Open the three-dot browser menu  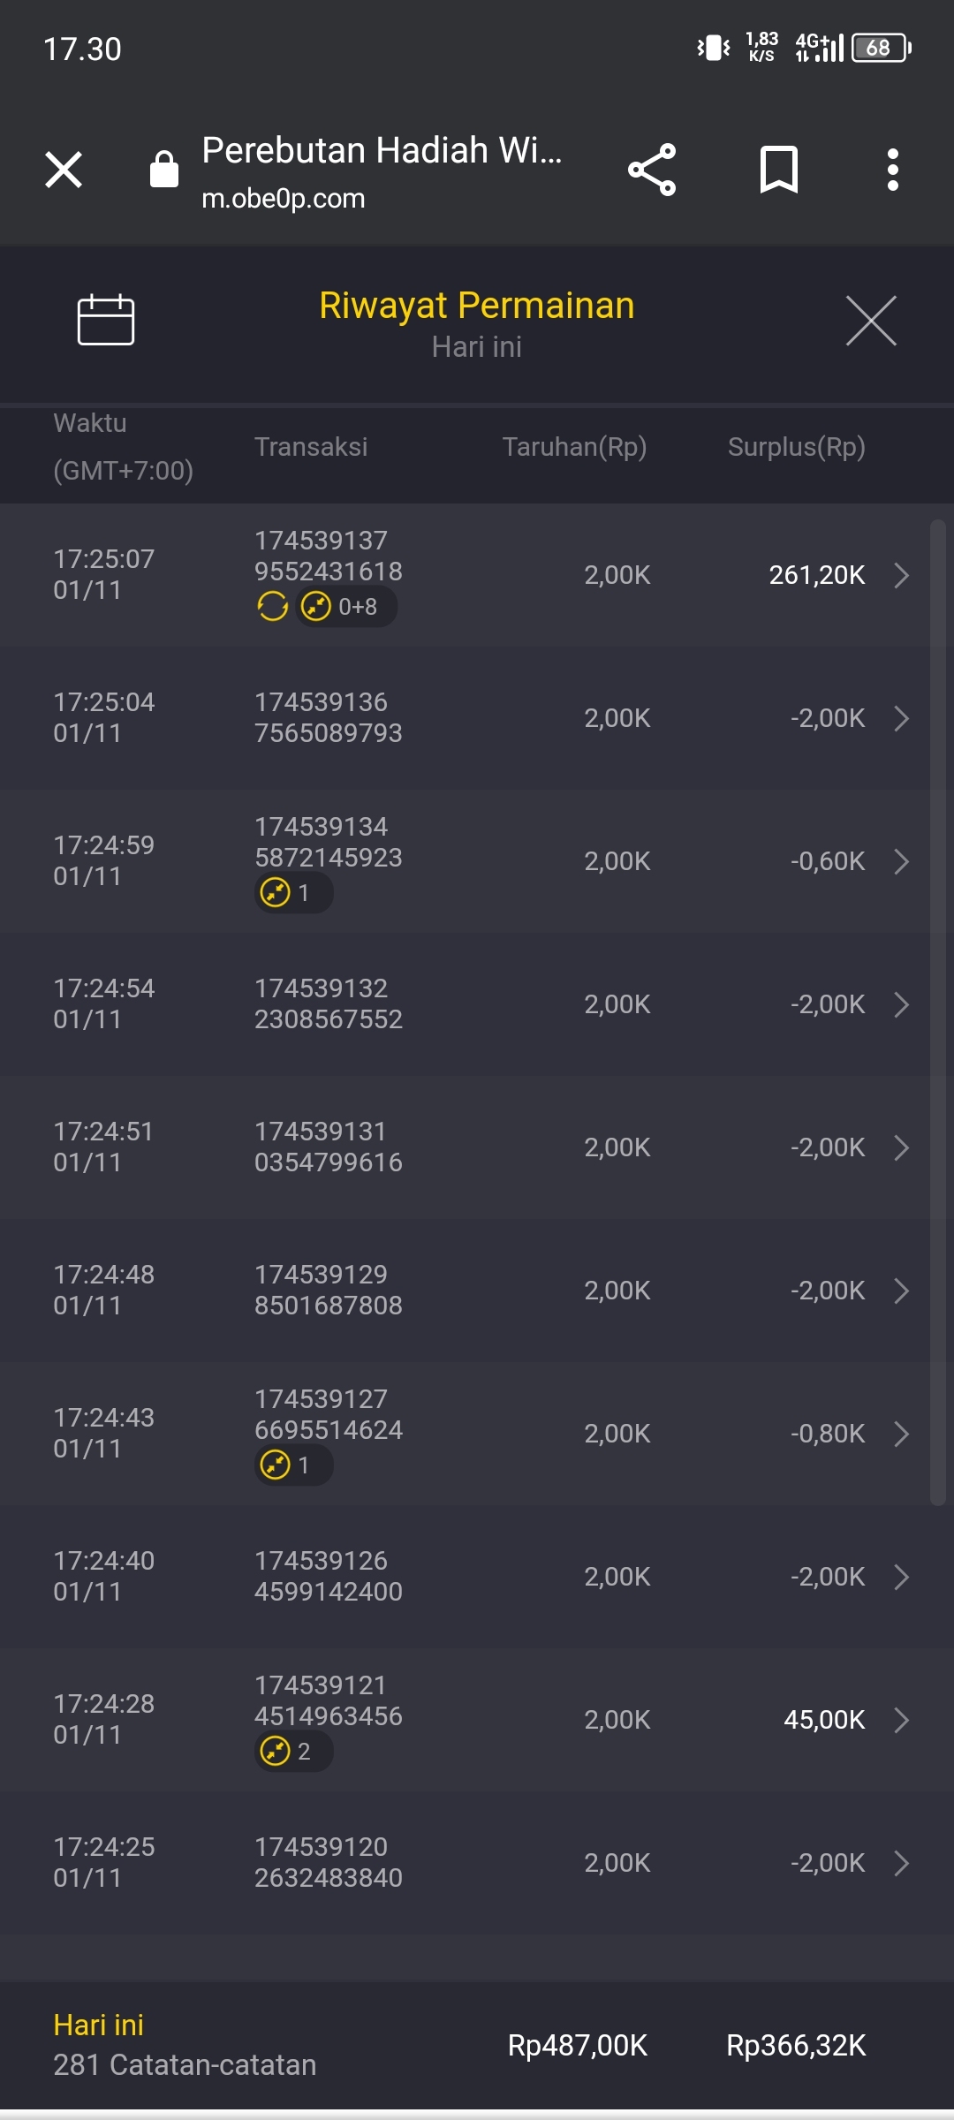(x=893, y=170)
